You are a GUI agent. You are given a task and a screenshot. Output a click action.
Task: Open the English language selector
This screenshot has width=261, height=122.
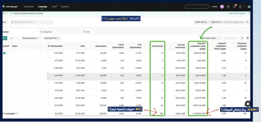[x=214, y=7]
